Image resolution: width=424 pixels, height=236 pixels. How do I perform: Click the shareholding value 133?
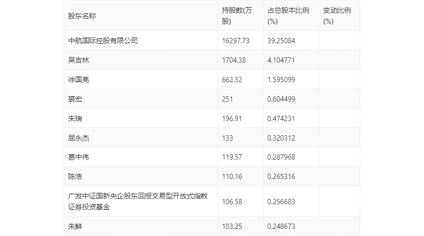point(227,138)
